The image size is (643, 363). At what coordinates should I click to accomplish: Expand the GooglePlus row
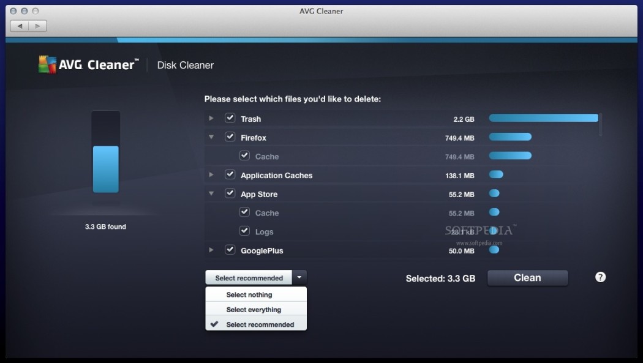[x=211, y=250]
